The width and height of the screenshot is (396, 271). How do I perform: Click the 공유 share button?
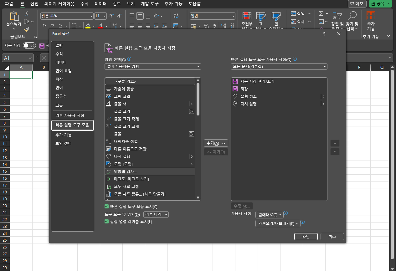380,4
